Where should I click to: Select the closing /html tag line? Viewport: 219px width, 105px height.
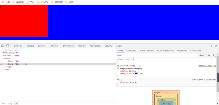pos(6,70)
